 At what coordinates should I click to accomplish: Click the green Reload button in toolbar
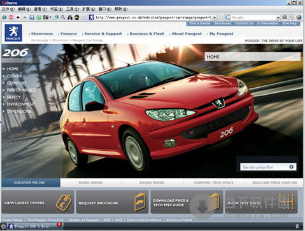pos(39,17)
